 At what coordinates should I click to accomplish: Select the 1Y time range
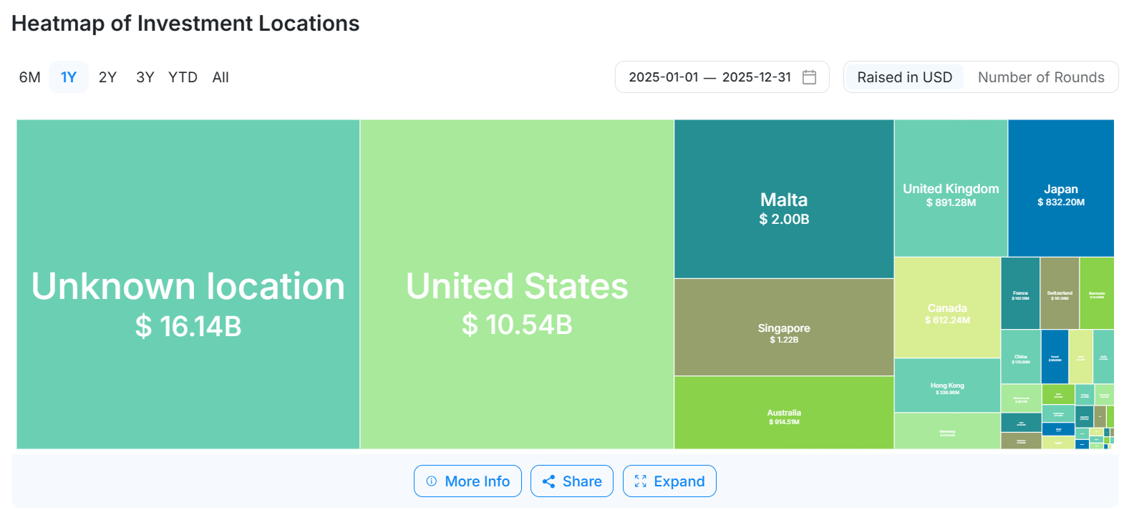pyautogui.click(x=69, y=77)
